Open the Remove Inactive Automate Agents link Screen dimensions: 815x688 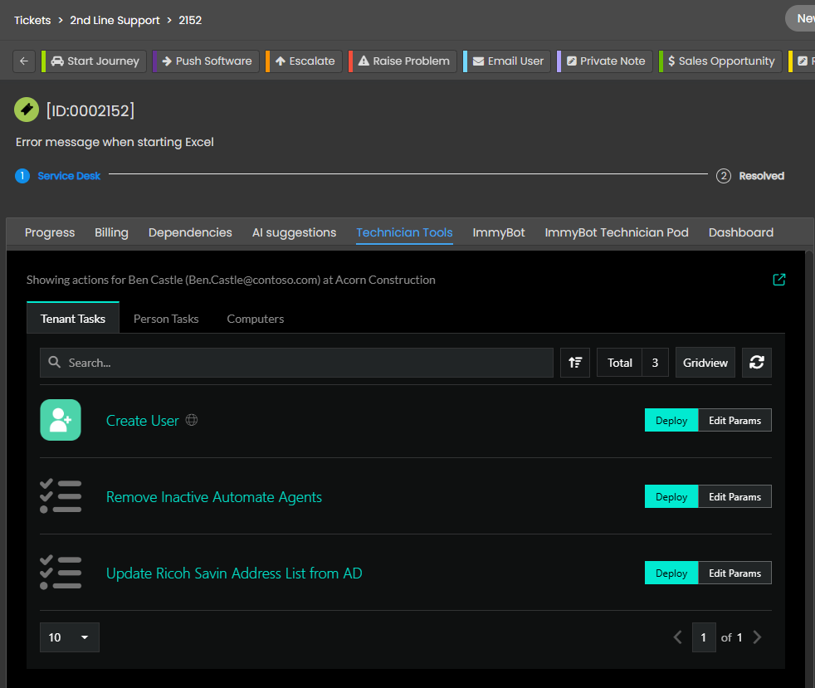click(x=213, y=497)
